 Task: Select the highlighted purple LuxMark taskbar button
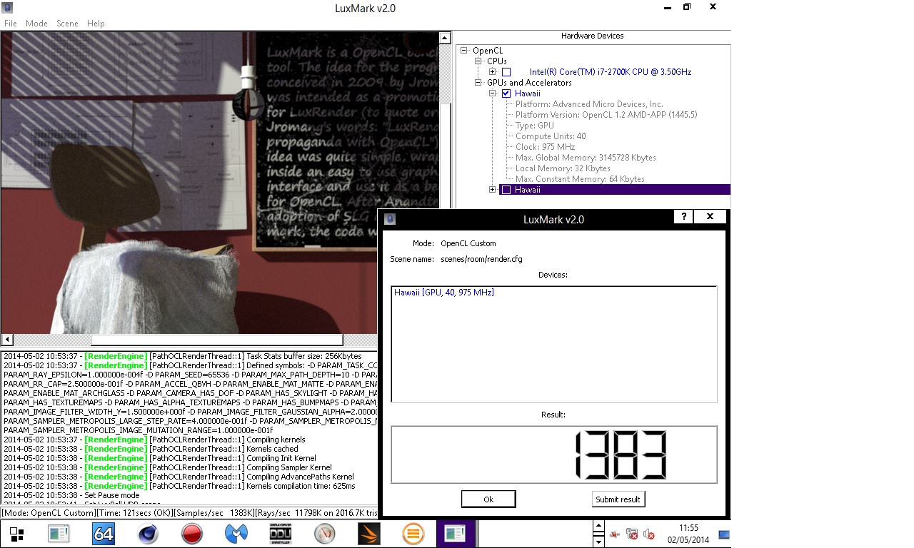point(456,534)
